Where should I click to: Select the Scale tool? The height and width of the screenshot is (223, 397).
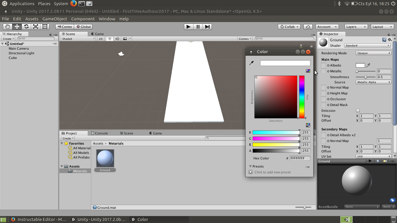(x=35, y=26)
